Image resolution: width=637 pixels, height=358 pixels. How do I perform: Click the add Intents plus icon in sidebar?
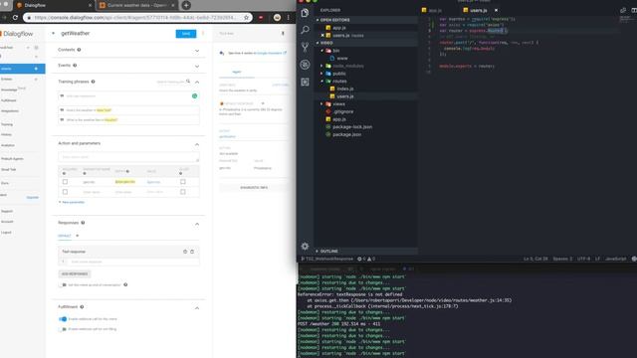point(36,69)
